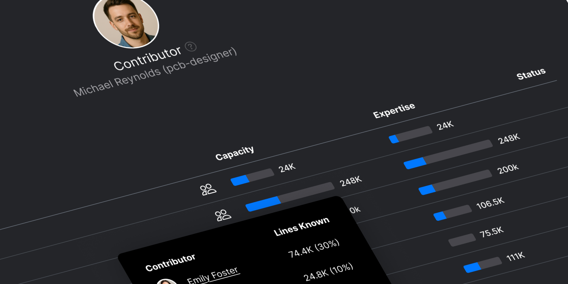Click people icon beside Capacity 248K bar
Screen dimensions: 568x284
click(x=223, y=215)
